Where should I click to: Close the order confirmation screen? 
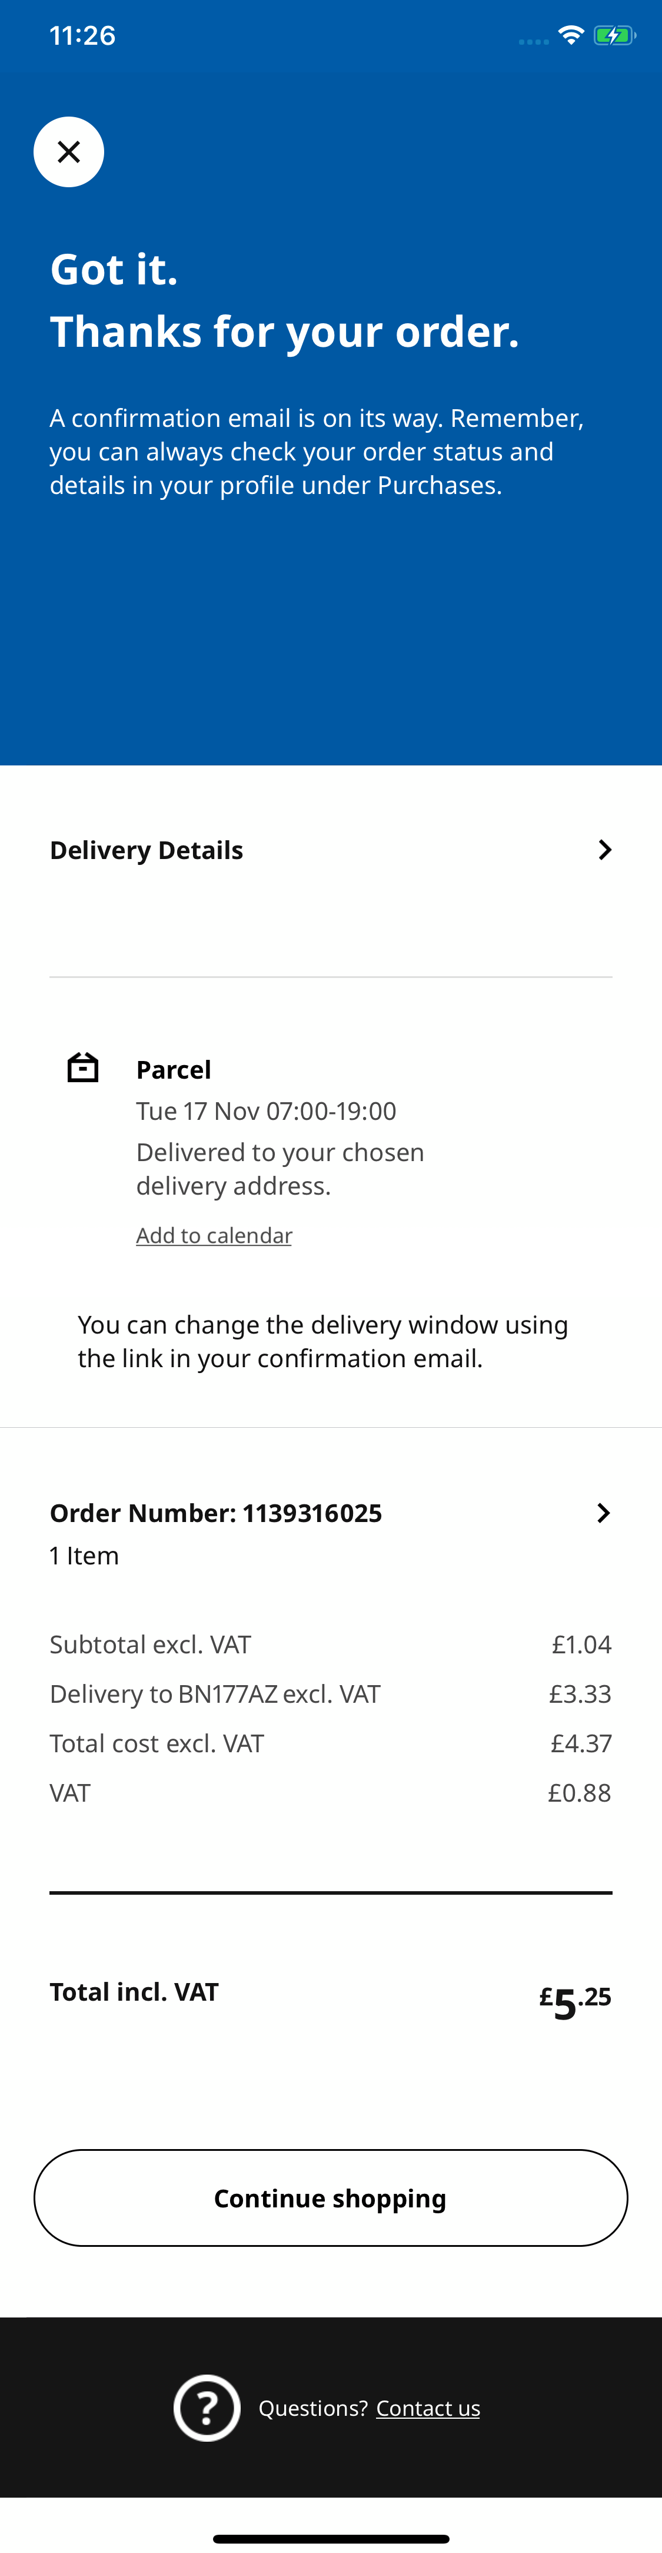coord(68,152)
